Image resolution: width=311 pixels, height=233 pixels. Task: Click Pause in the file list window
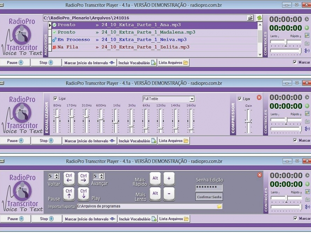[15, 63]
